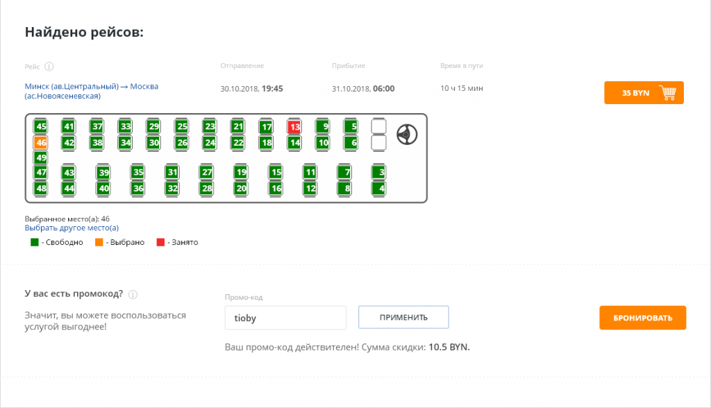Click the promo code info icon
Screen dimensions: 711x408
[x=133, y=295]
